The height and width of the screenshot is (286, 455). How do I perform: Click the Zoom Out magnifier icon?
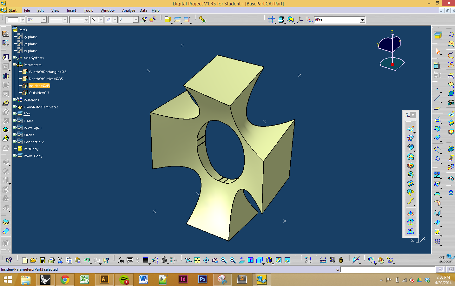[233, 260]
